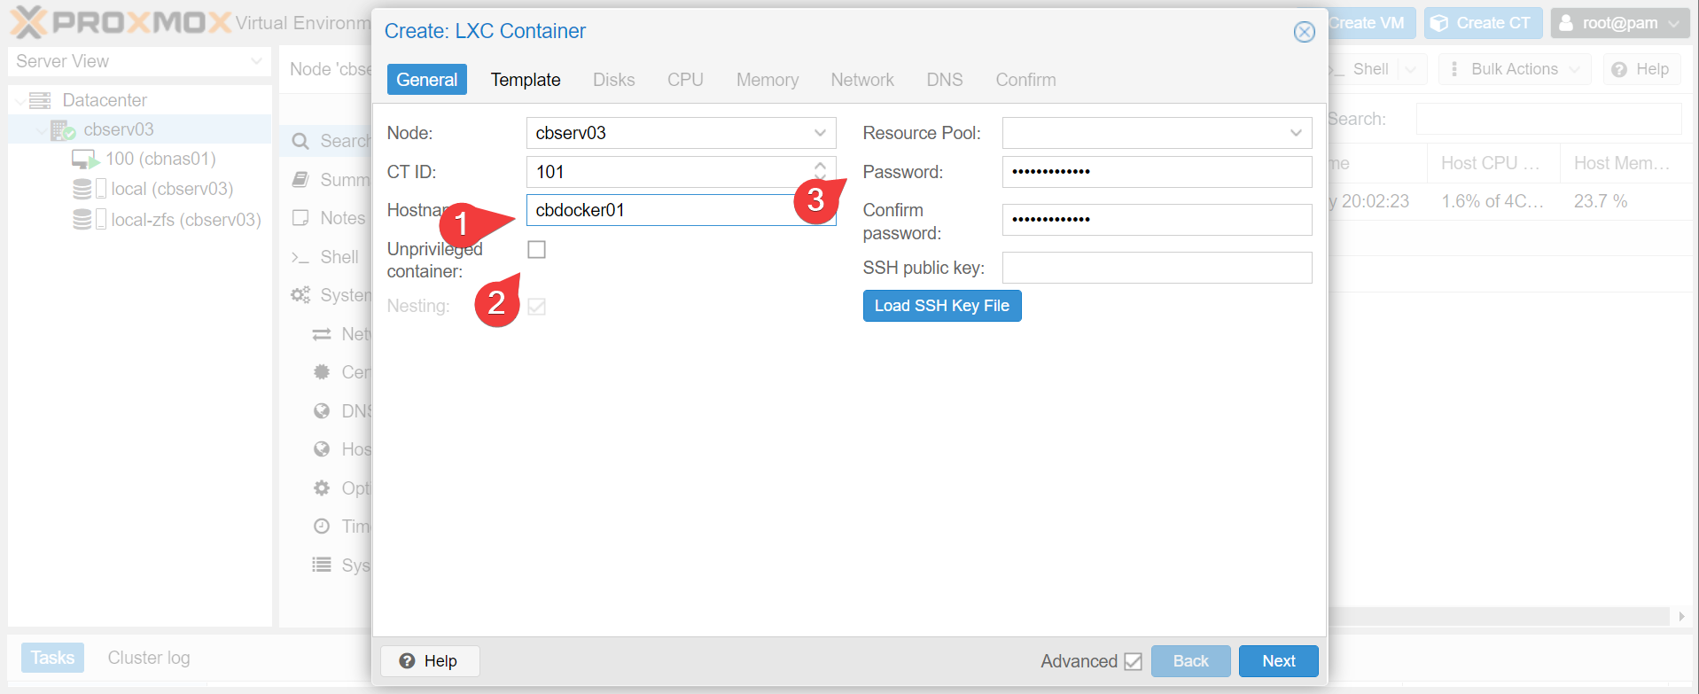The width and height of the screenshot is (1699, 694).
Task: Click the Time clock icon
Action: click(322, 526)
